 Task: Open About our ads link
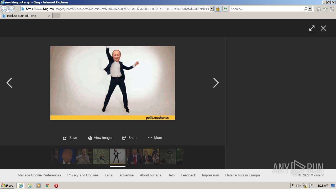pyautogui.click(x=150, y=175)
